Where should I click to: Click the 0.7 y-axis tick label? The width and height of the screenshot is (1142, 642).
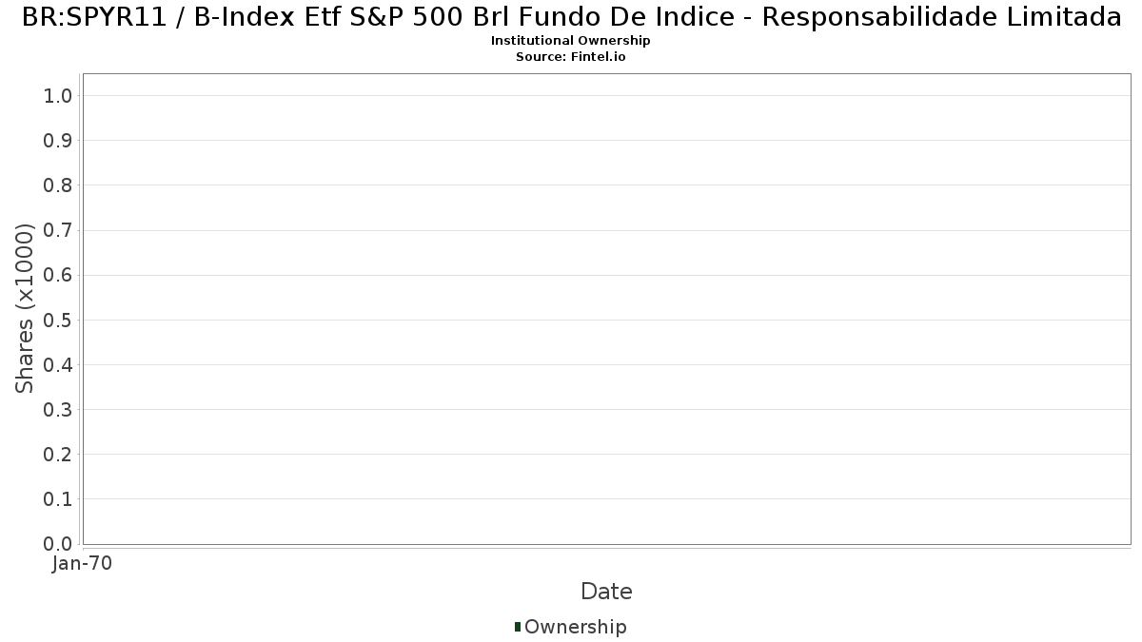click(58, 230)
